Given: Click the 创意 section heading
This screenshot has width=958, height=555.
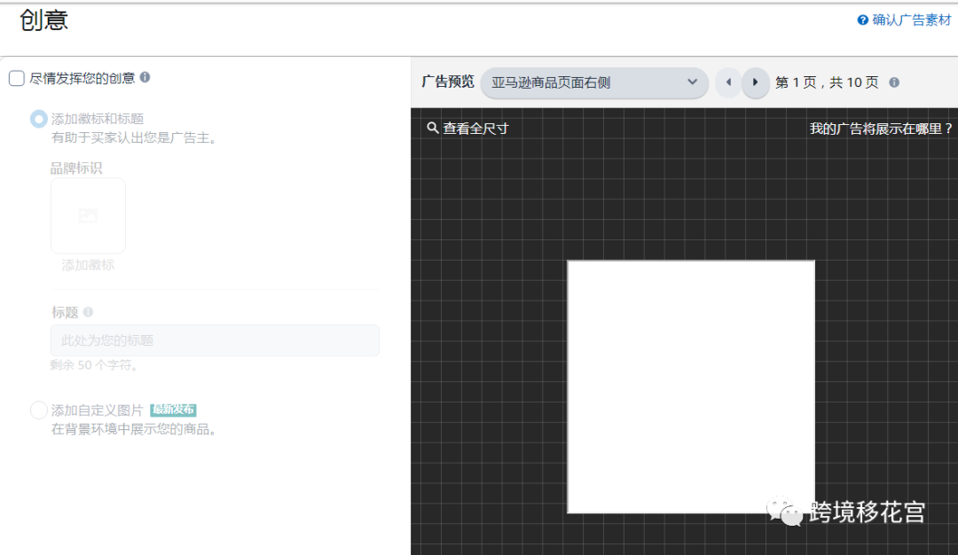Looking at the screenshot, I should [x=43, y=20].
